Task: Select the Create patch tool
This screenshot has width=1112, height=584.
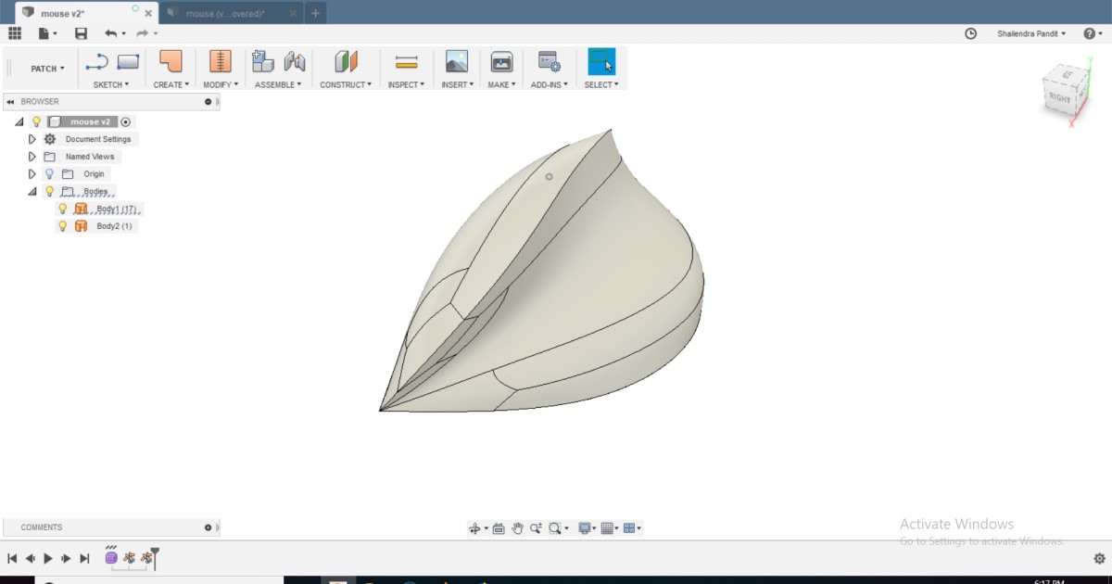Action: tap(169, 61)
